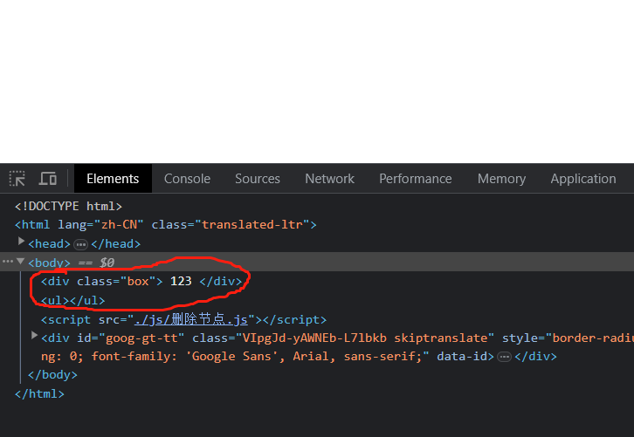Select the html lang="zh-CN" element row
The width and height of the screenshot is (634, 437).
tap(166, 224)
